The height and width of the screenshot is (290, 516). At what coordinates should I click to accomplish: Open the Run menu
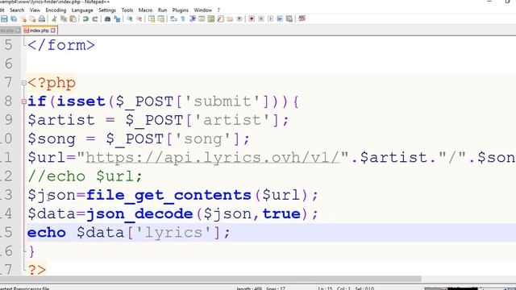[x=163, y=10]
